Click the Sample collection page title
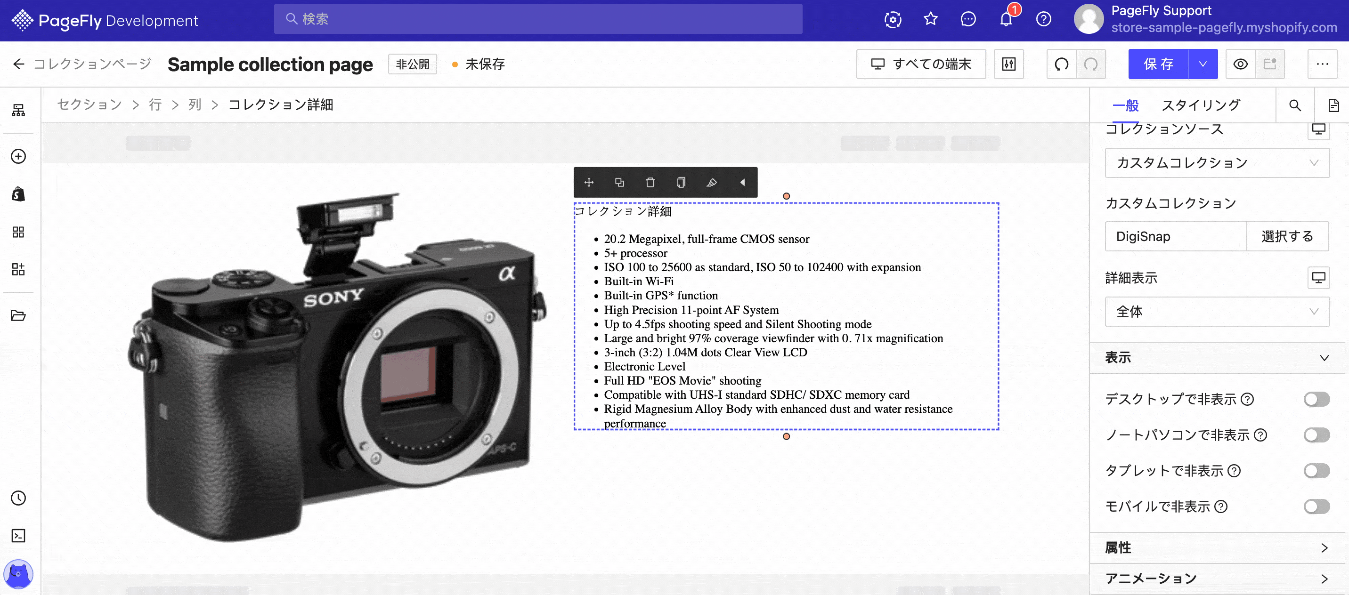Viewport: 1349px width, 595px height. pos(270,64)
